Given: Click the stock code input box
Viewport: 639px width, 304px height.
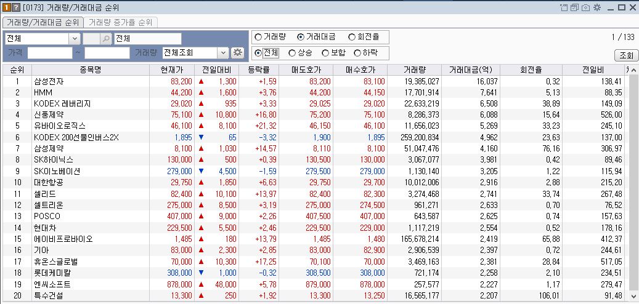Looking at the screenshot, I should pos(91,39).
